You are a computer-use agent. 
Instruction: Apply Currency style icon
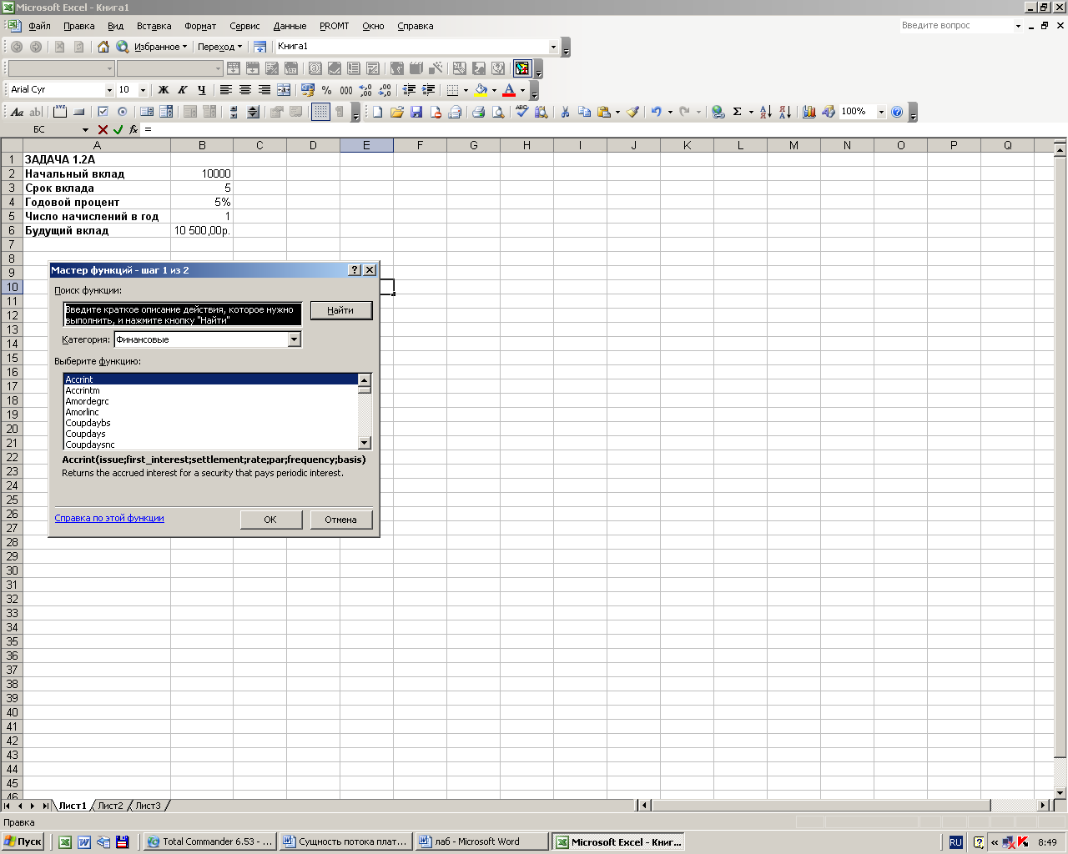(308, 90)
